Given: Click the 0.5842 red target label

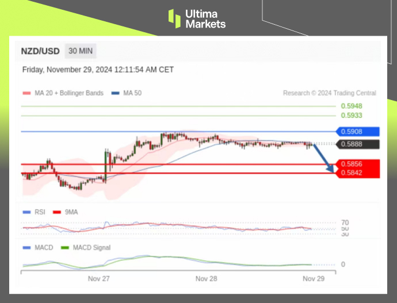Looking at the screenshot, I should tap(358, 173).
